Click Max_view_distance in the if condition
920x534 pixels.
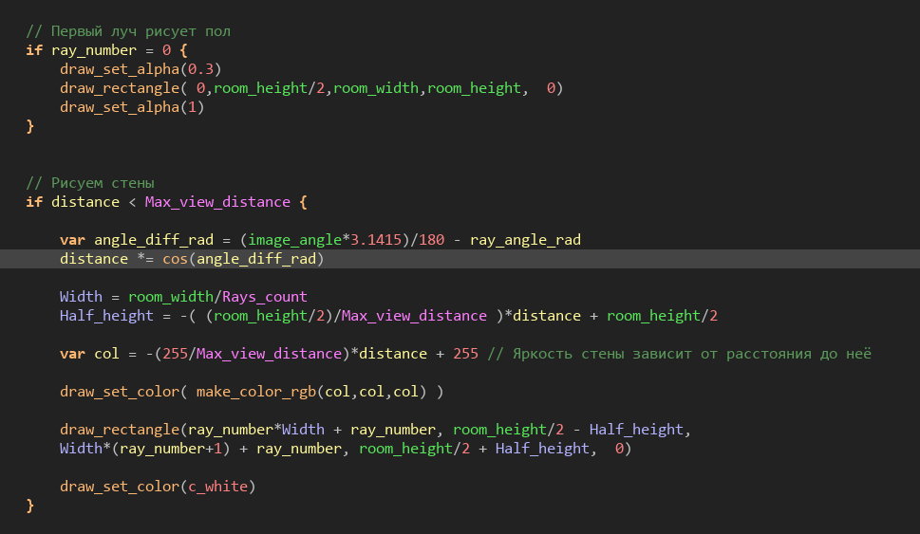pyautogui.click(x=217, y=202)
